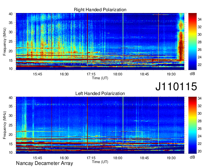
Task: Click the 18:00 time tick under the Right Handed plot
Action: (118, 74)
